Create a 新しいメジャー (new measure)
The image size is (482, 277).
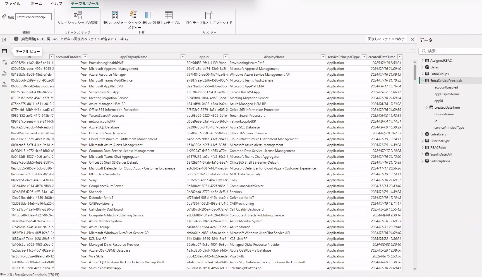coord(114,19)
